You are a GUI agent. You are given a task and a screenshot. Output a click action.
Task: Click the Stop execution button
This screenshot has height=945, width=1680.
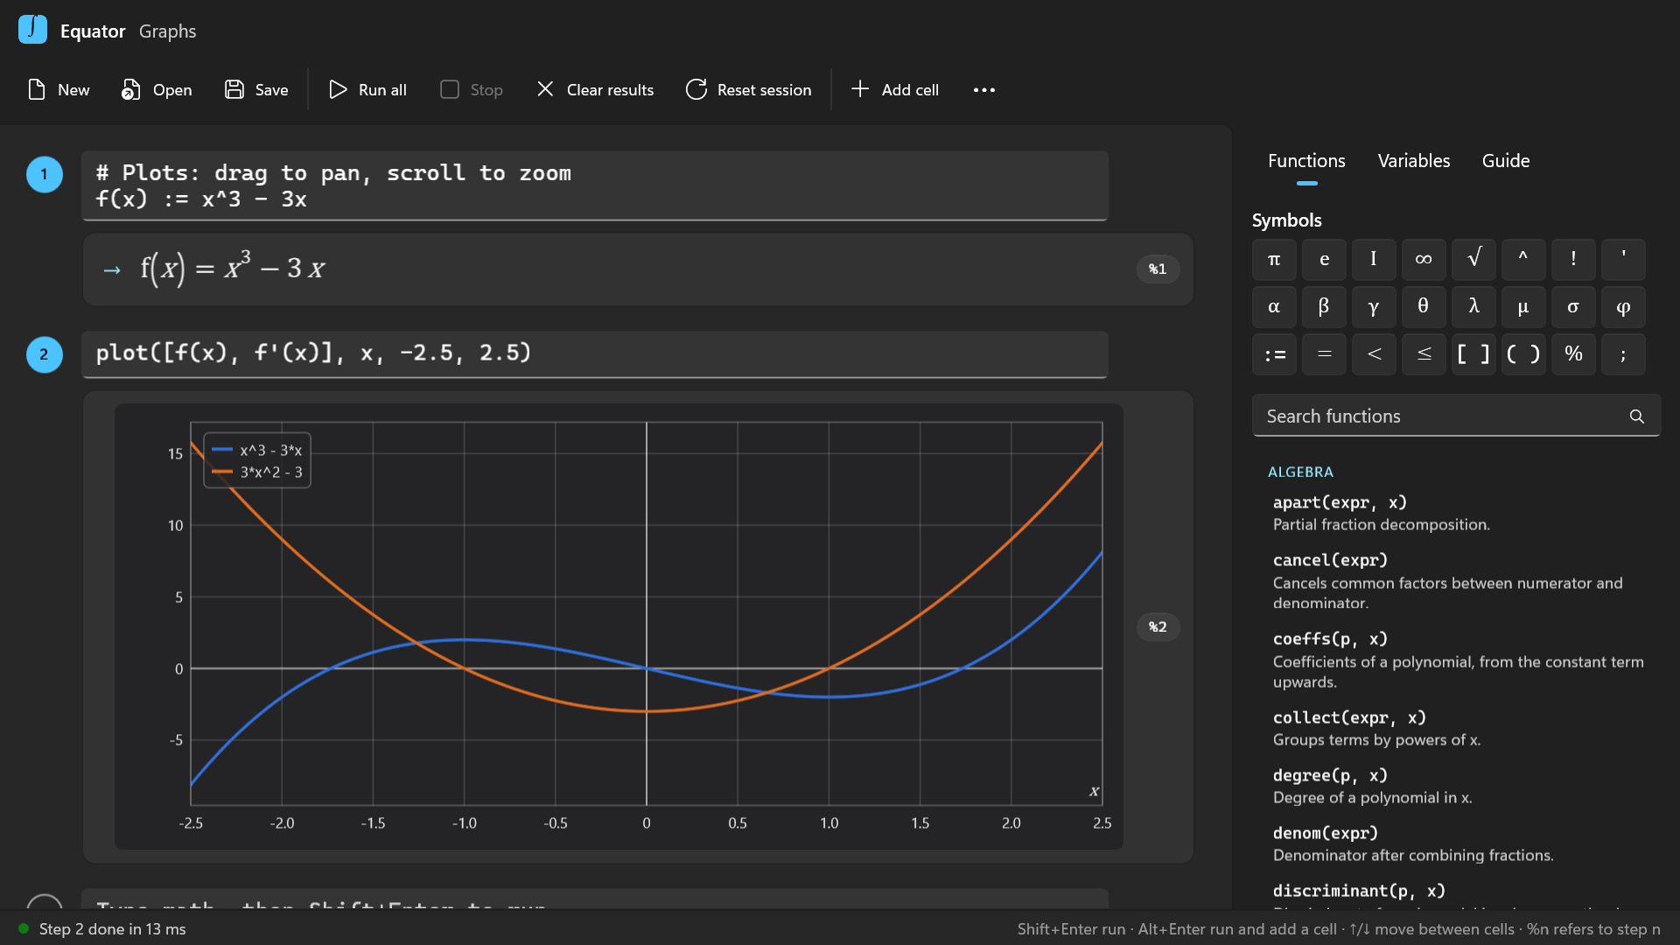[472, 89]
